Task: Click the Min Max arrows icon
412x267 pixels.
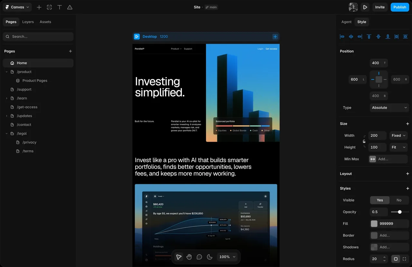Action: point(373,159)
